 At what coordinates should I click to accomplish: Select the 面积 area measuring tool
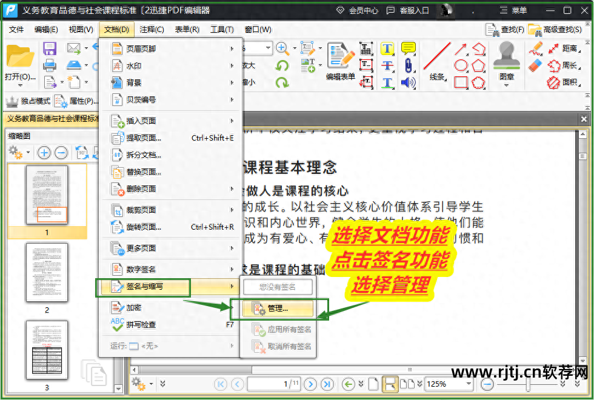pyautogui.click(x=565, y=82)
